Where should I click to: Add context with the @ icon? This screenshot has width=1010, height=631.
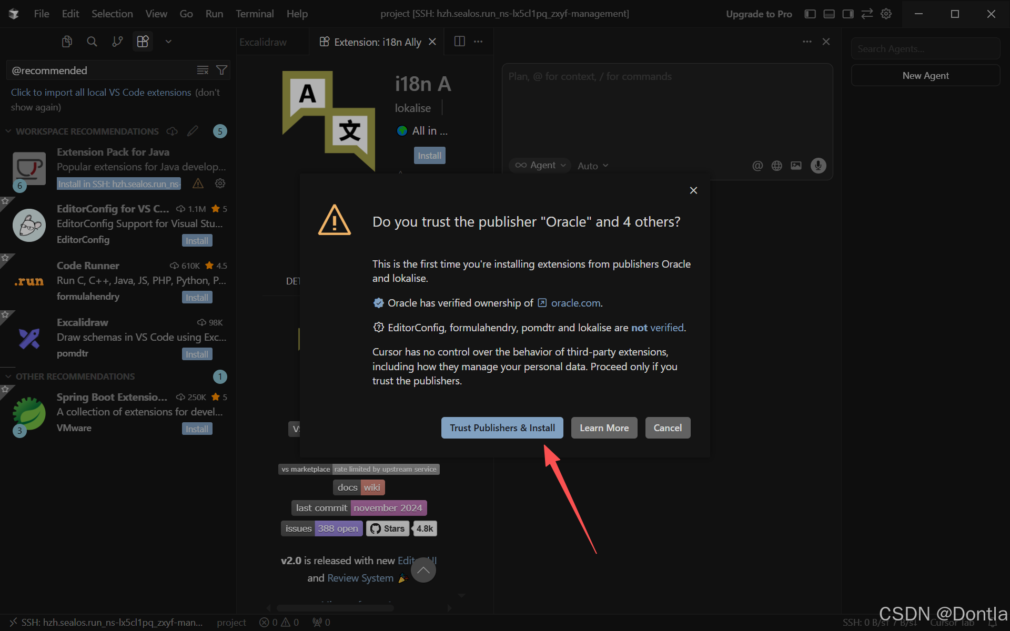pyautogui.click(x=757, y=166)
